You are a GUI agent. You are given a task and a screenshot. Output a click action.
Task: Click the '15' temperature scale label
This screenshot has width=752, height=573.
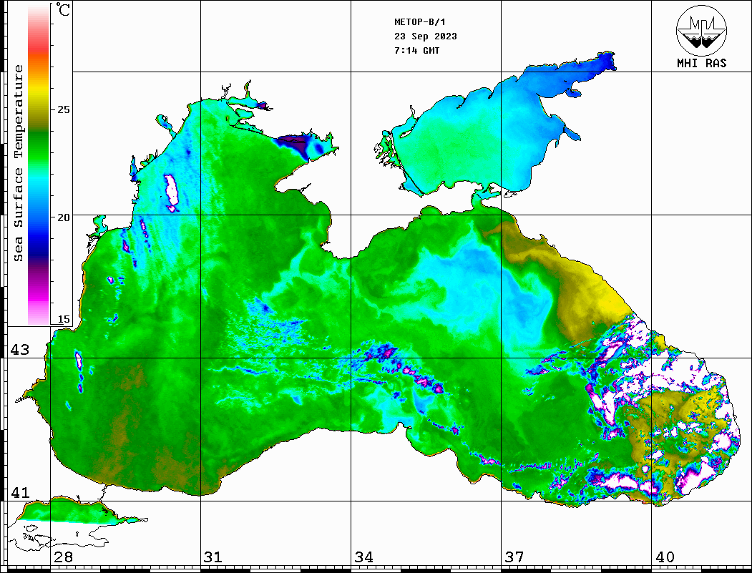(63, 319)
